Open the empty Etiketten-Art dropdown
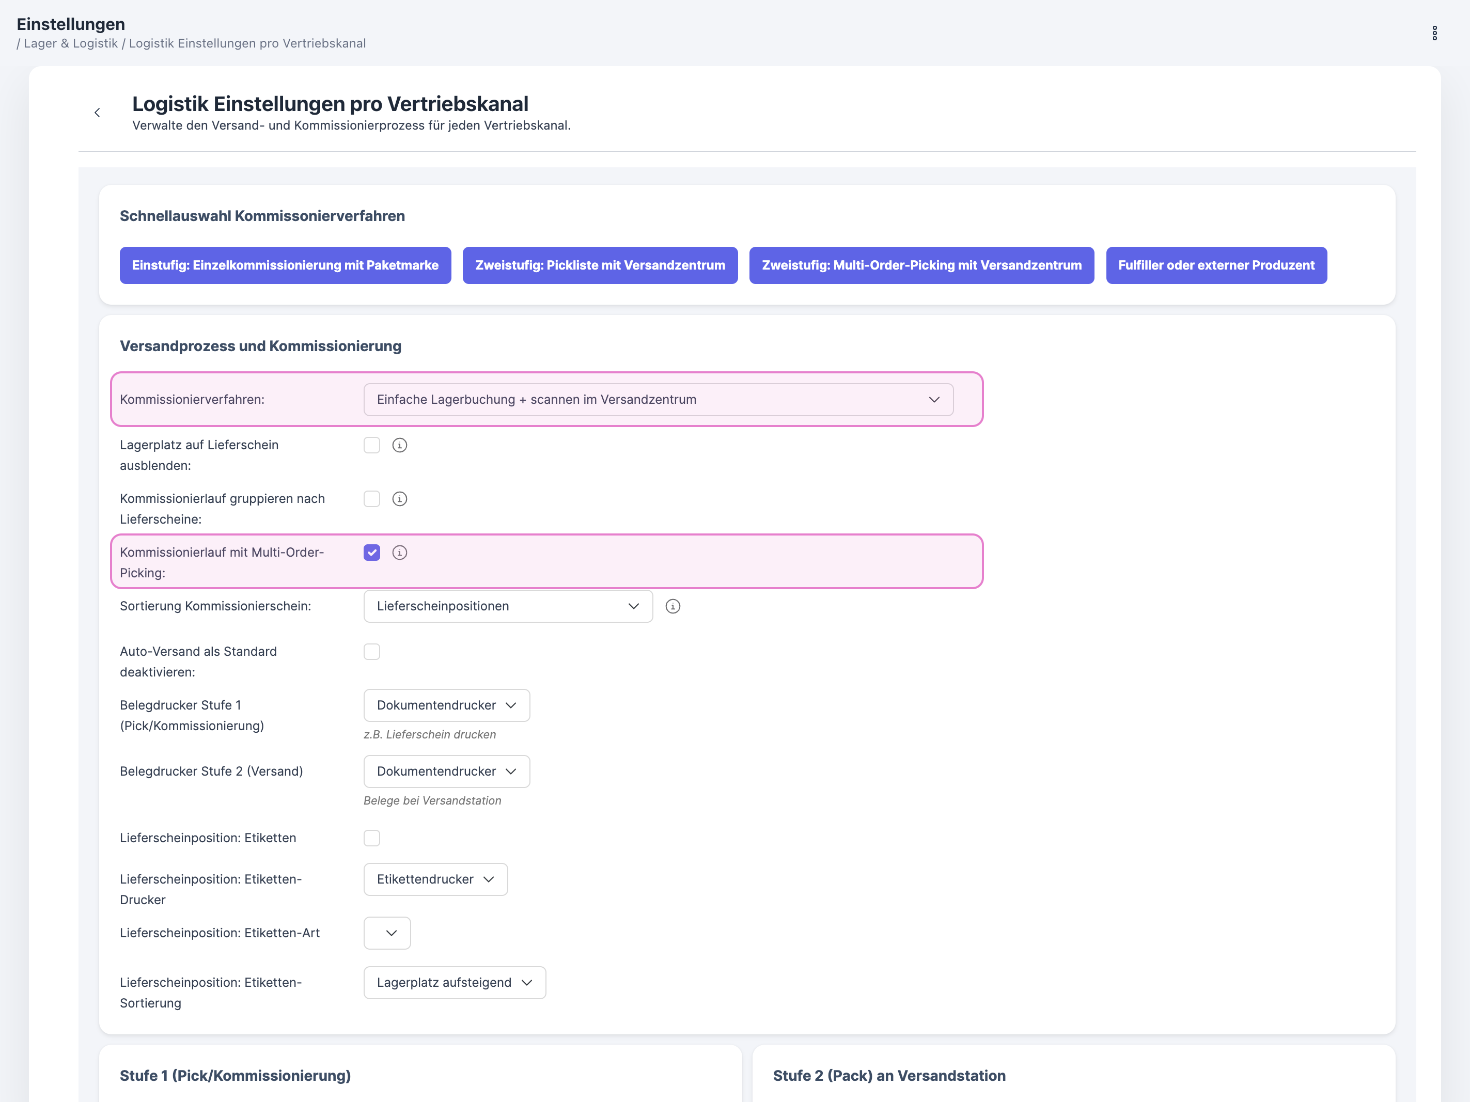The height and width of the screenshot is (1102, 1470). coord(387,933)
